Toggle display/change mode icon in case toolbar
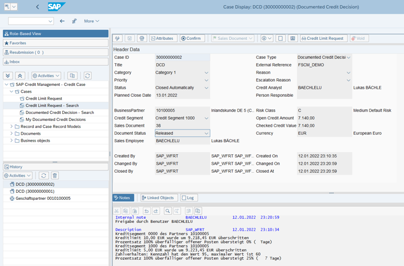Image resolution: width=404 pixels, height=266 pixels. pyautogui.click(x=118, y=39)
